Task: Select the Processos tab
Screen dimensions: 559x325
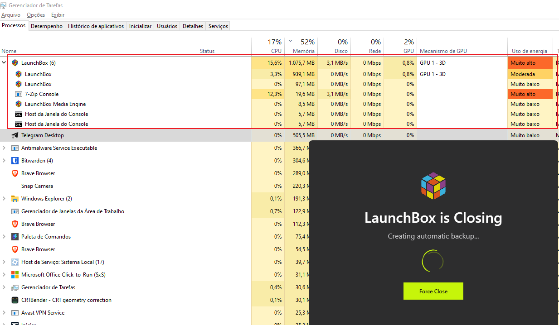Action: [x=14, y=25]
